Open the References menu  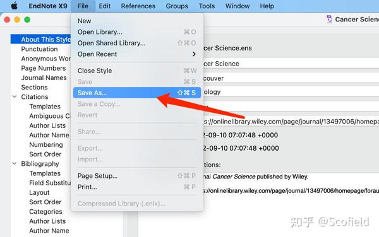(x=138, y=6)
